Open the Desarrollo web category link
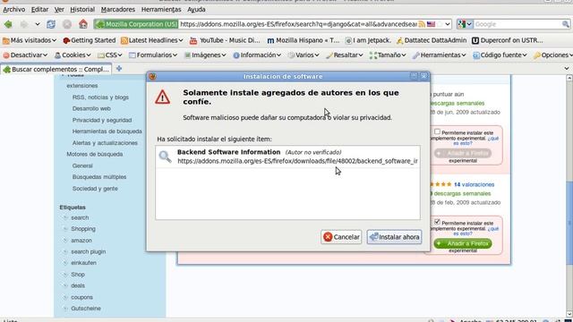Image resolution: width=573 pixels, height=322 pixels. click(x=91, y=108)
